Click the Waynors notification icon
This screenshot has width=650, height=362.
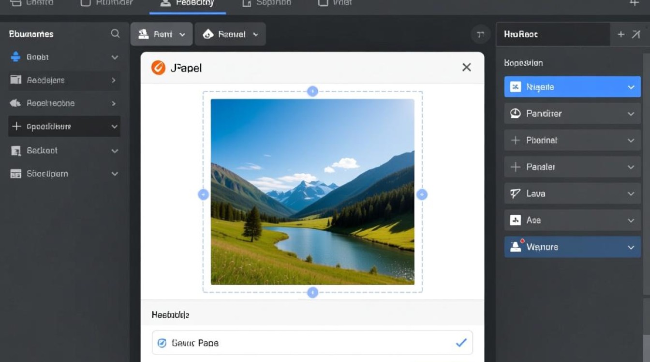(x=516, y=247)
